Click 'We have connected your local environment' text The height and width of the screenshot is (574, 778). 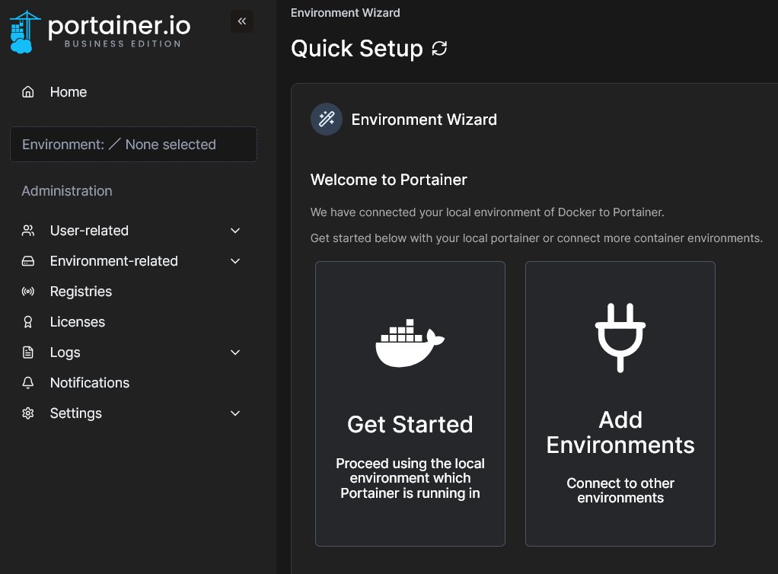click(x=487, y=212)
